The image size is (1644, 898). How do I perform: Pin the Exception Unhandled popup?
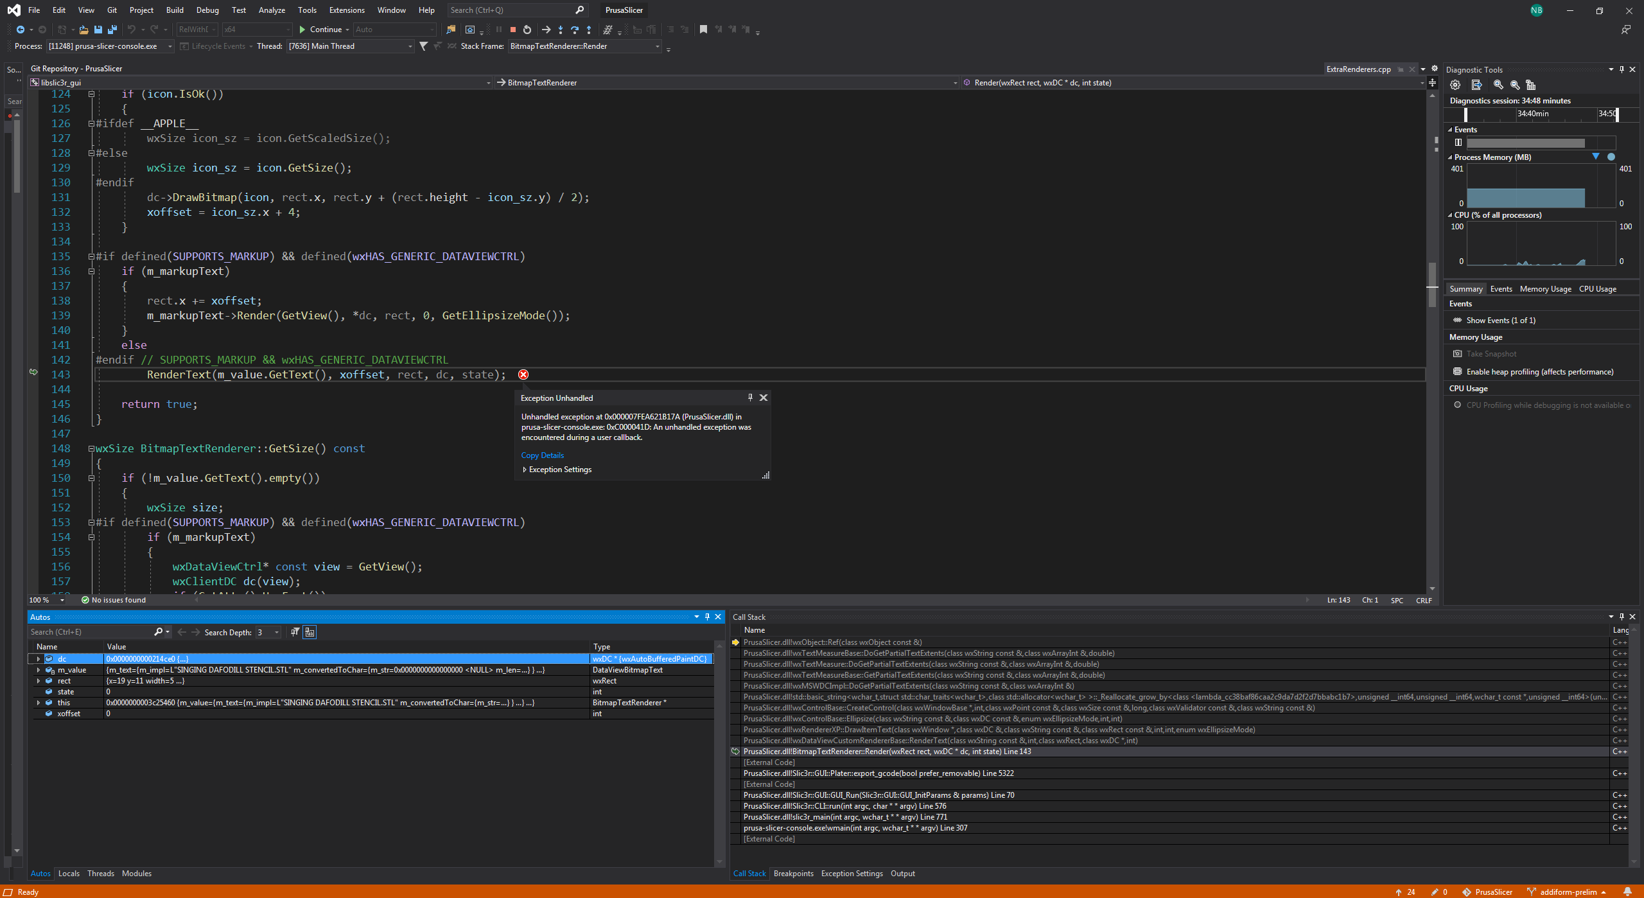pyautogui.click(x=749, y=398)
